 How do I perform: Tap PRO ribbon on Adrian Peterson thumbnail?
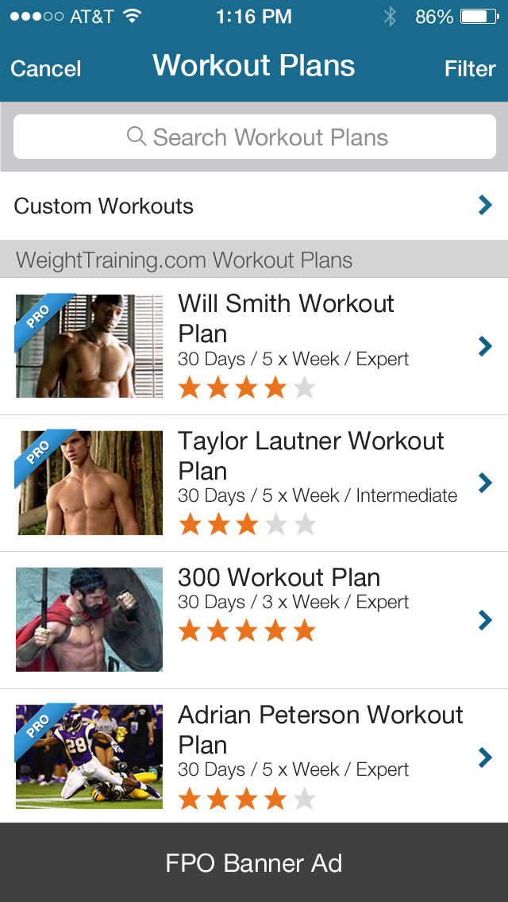tap(37, 727)
